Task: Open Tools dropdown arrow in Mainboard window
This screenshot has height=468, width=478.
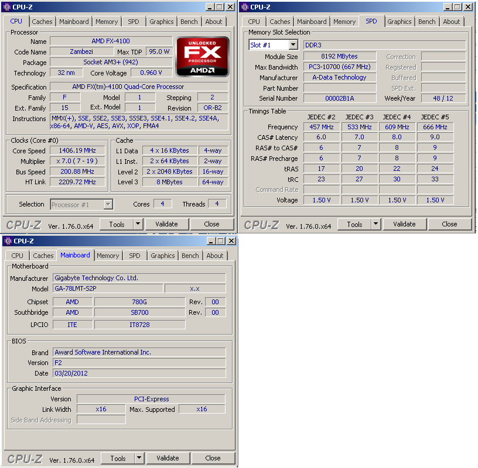Action: pyautogui.click(x=139, y=458)
